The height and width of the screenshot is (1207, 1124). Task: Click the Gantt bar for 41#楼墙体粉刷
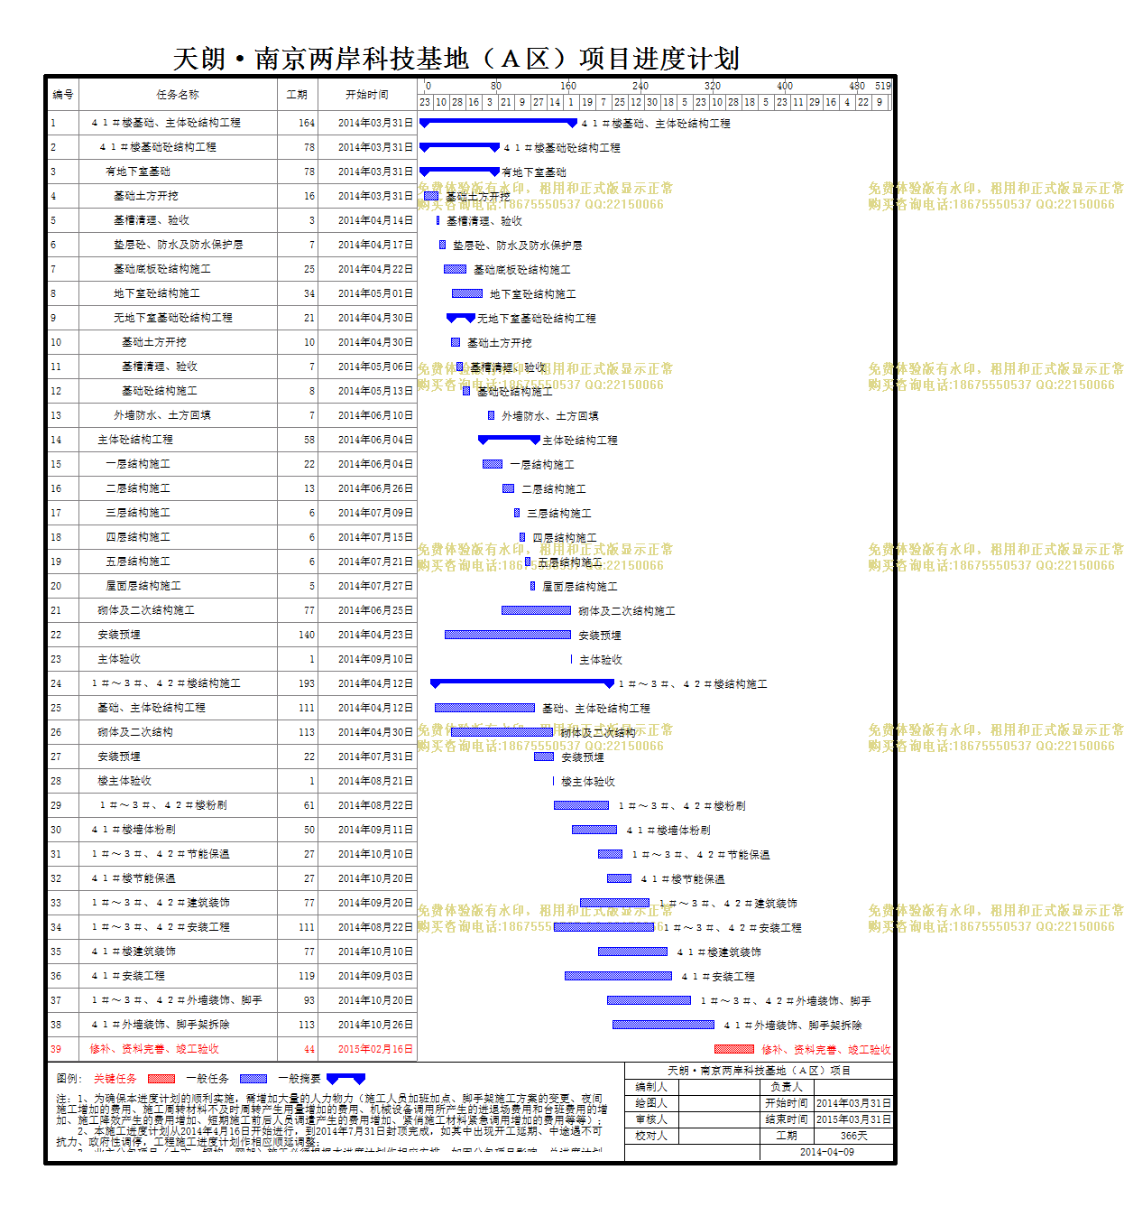coord(594,830)
